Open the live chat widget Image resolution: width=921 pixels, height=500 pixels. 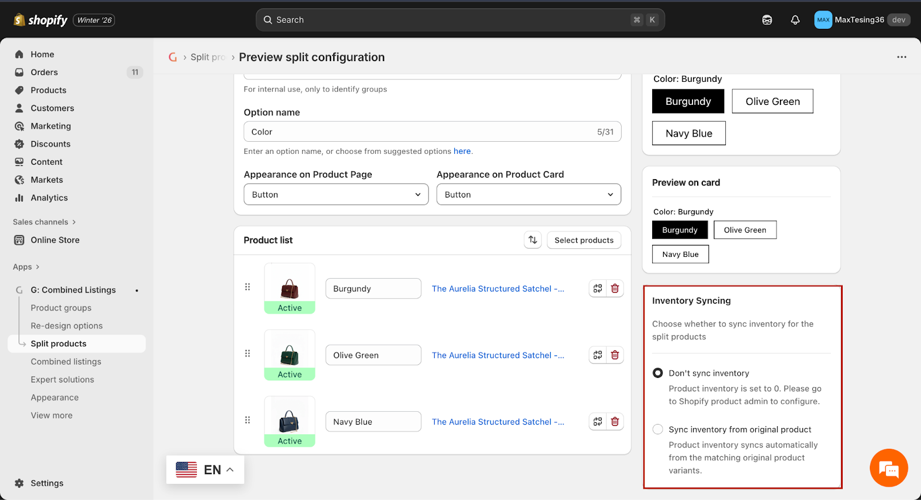coord(889,468)
